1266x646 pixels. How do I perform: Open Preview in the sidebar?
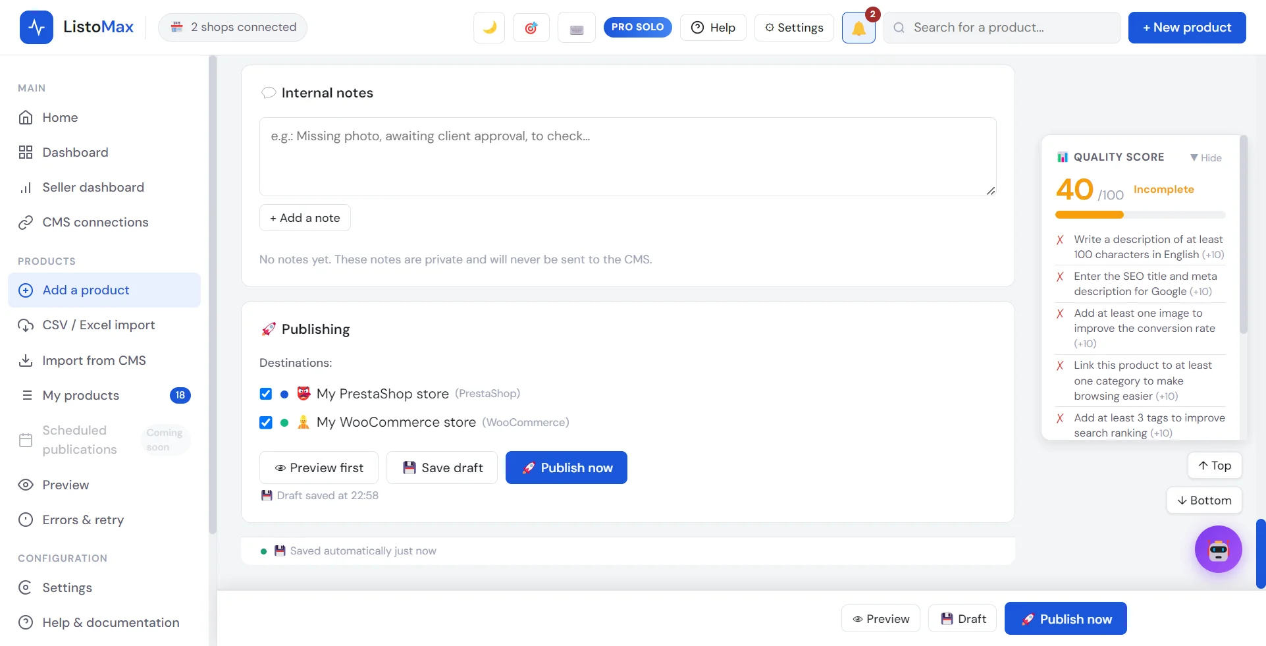pyautogui.click(x=104, y=485)
